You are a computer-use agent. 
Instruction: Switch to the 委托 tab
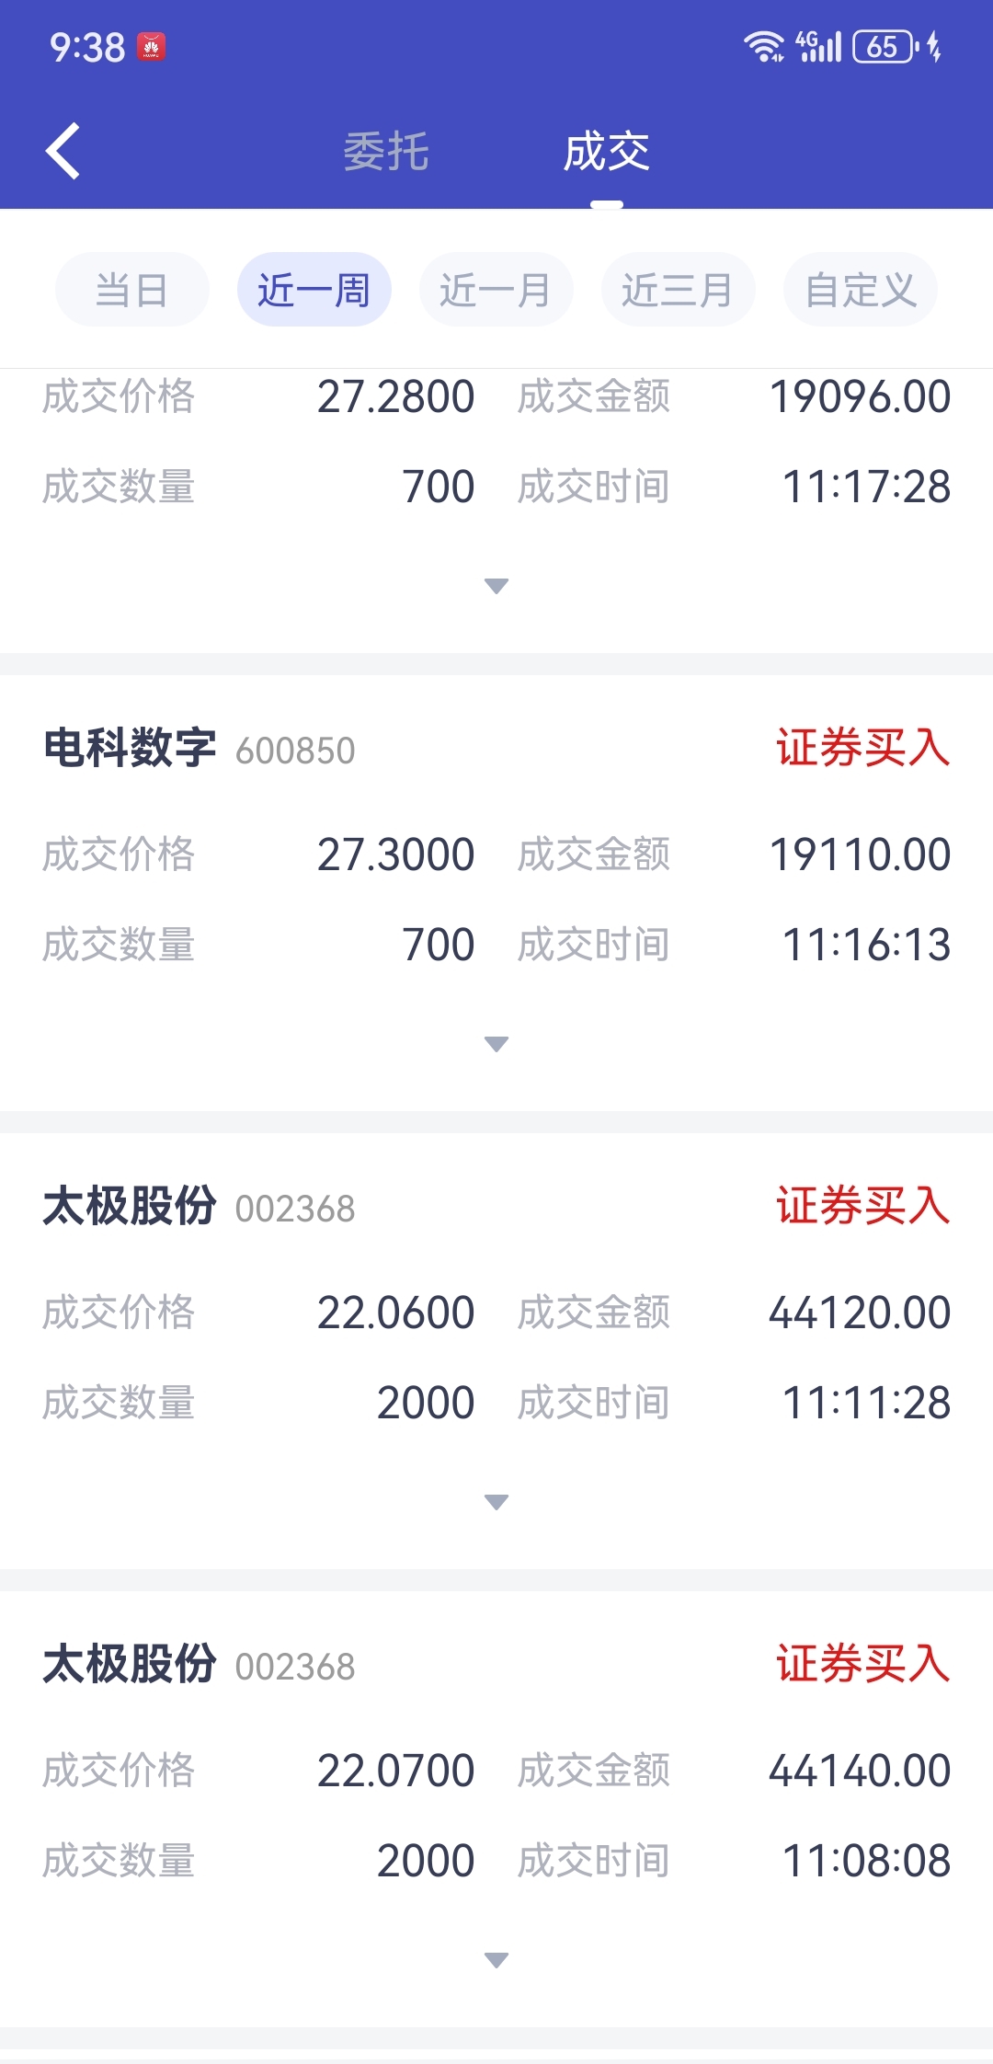tap(386, 152)
